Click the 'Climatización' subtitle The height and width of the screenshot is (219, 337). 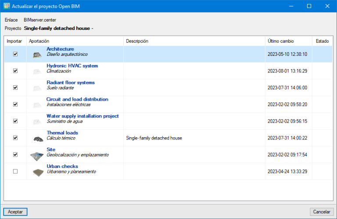point(59,71)
